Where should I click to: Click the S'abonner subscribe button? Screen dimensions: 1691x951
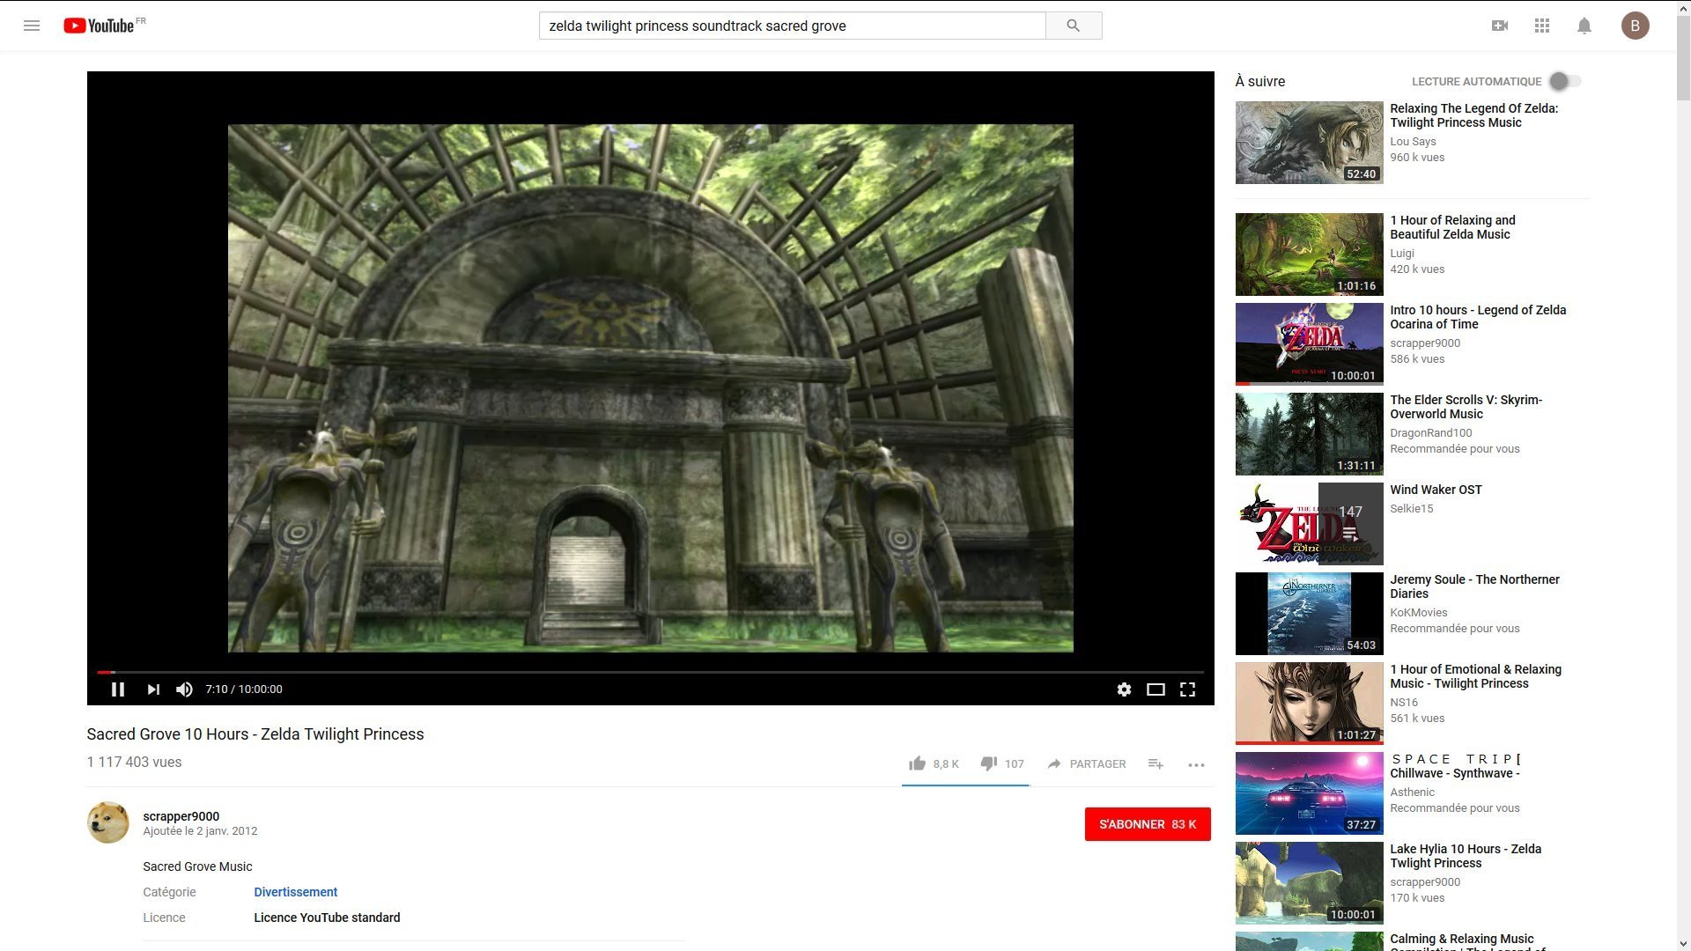pyautogui.click(x=1147, y=824)
